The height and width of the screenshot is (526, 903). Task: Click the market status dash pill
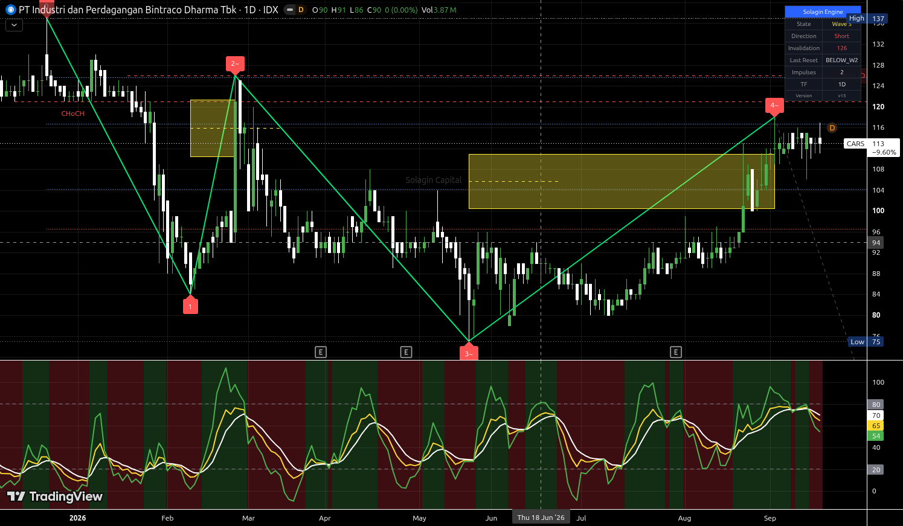point(289,10)
